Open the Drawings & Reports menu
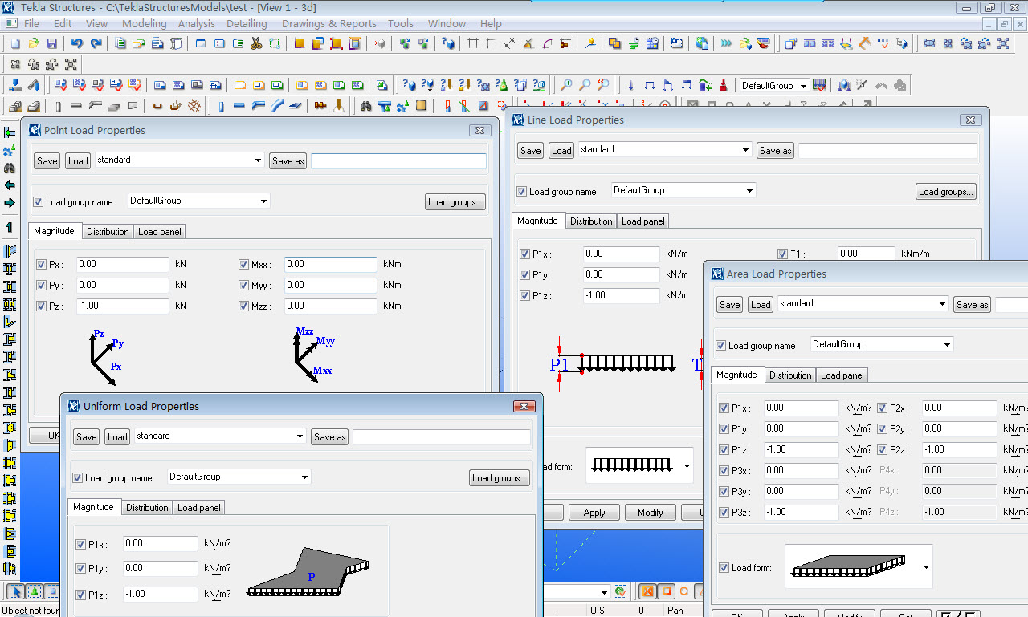The width and height of the screenshot is (1028, 617). [x=329, y=23]
